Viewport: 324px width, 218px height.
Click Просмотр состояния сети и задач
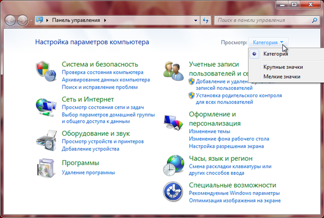click(x=103, y=107)
